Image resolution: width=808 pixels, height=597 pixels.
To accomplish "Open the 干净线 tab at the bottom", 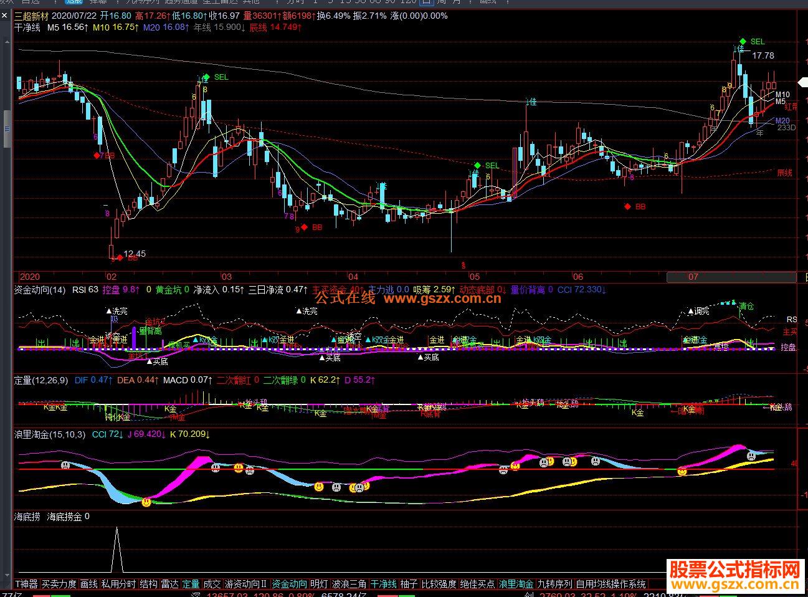I will point(383,584).
